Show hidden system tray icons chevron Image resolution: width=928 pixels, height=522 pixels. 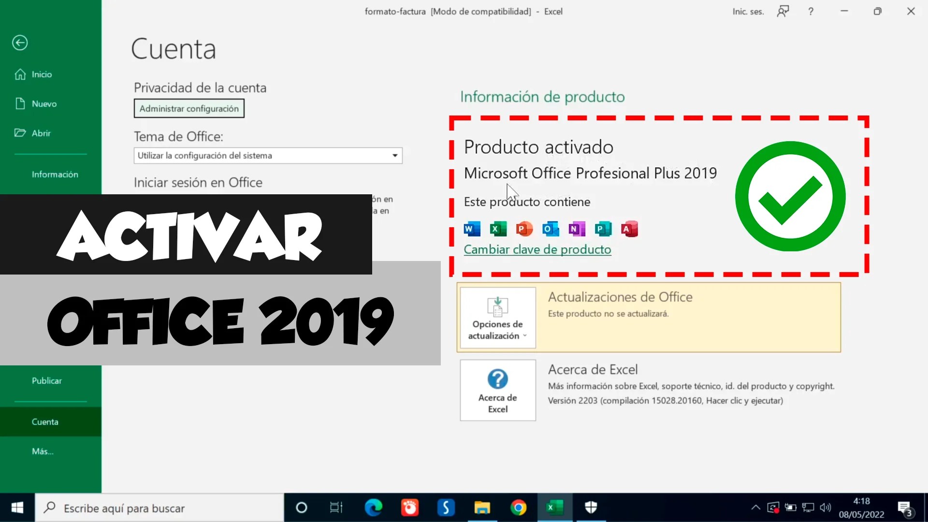click(x=755, y=507)
